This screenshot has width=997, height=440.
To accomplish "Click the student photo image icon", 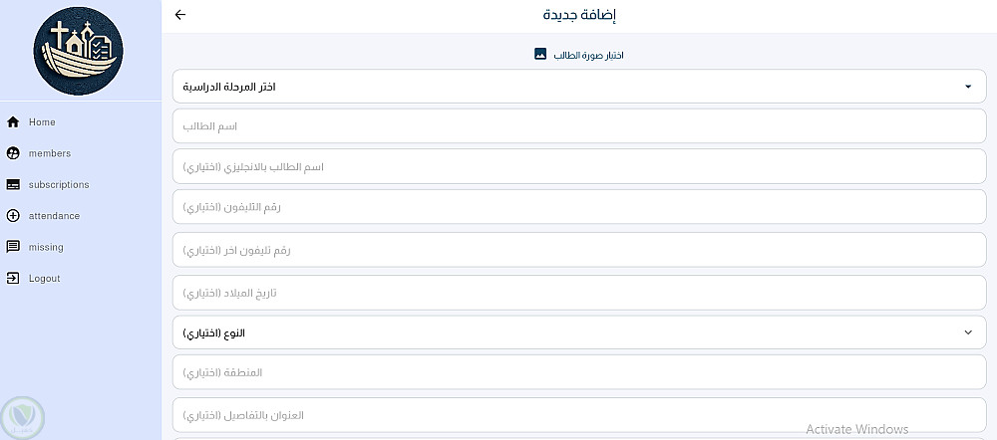I will (x=540, y=54).
